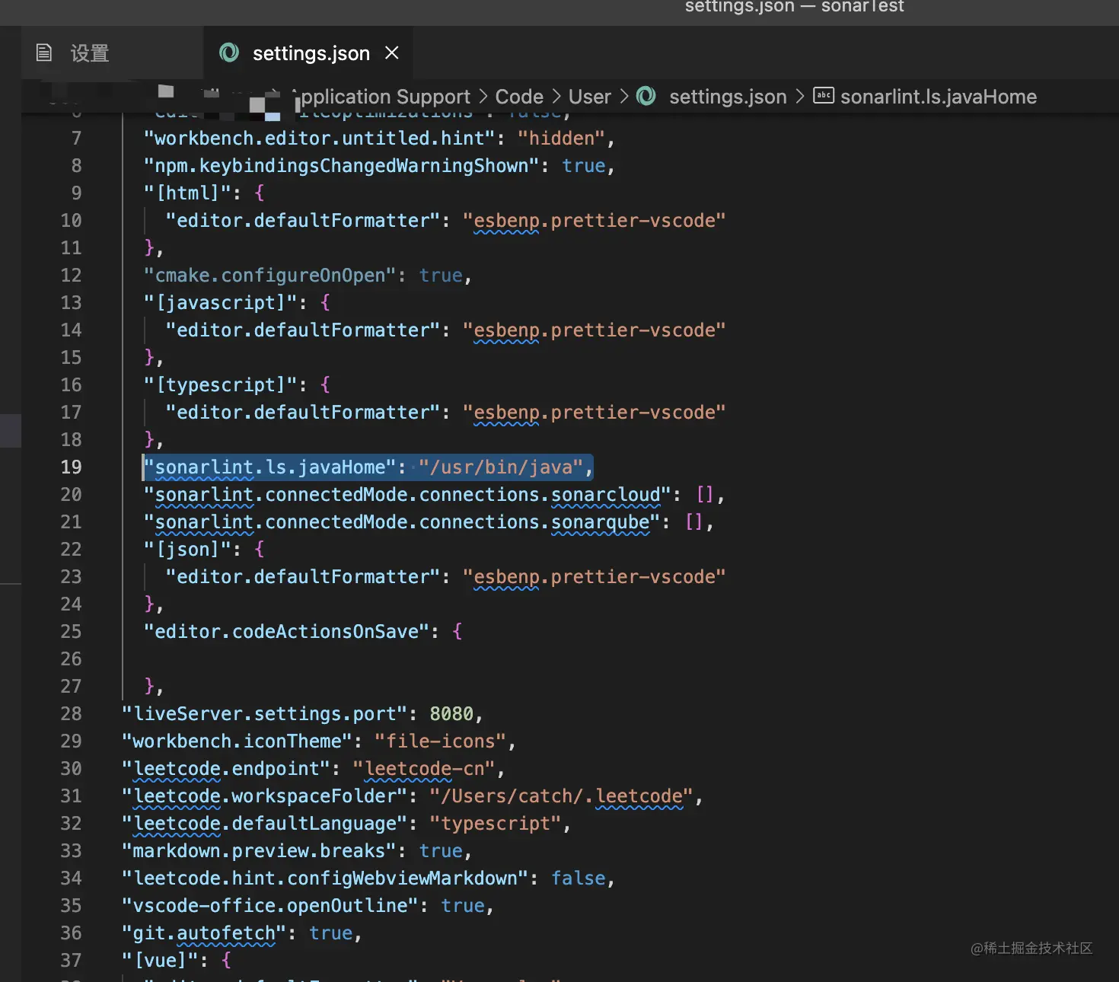Screen dimensions: 1119x982
Task: Place cursor on "workbench.editor.untitled.hint" key
Action: pyautogui.click(x=320, y=139)
